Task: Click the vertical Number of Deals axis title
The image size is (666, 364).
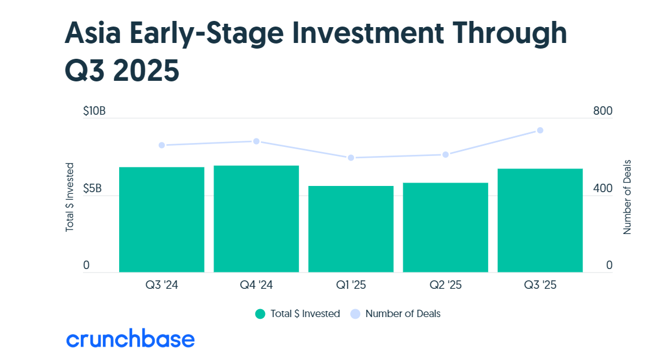Action: 627,197
